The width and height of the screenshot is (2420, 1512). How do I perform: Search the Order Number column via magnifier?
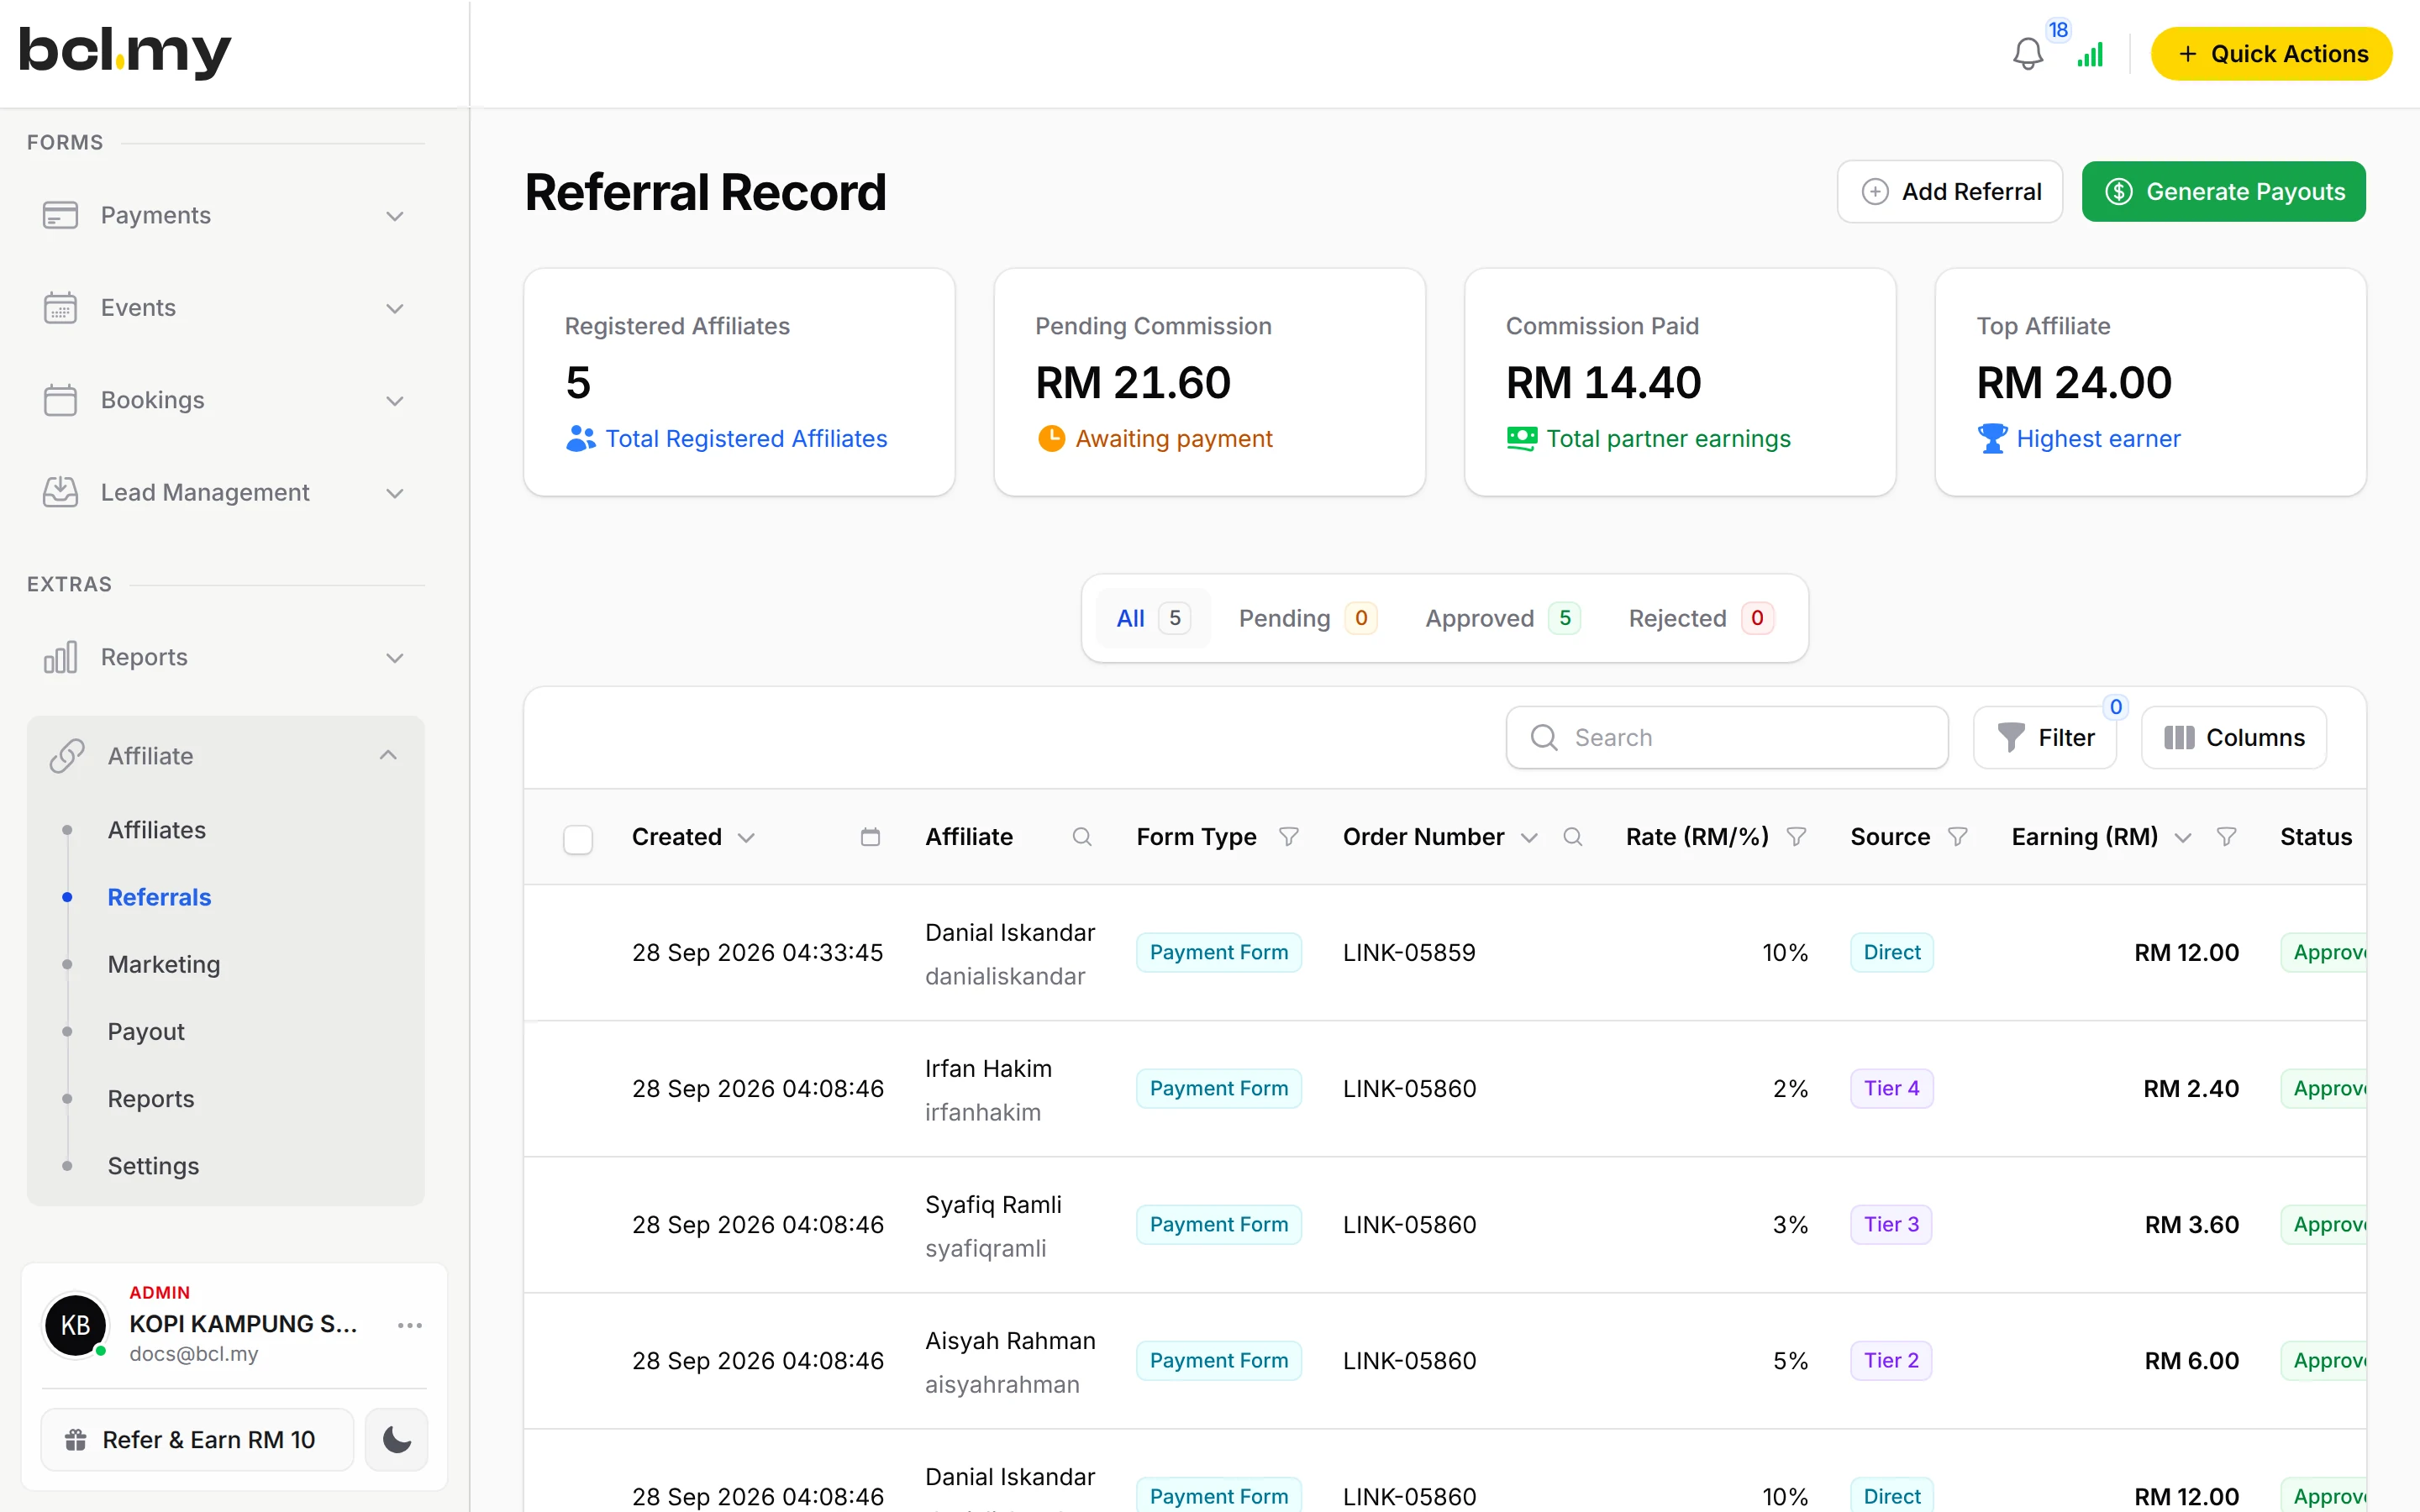[x=1573, y=837]
